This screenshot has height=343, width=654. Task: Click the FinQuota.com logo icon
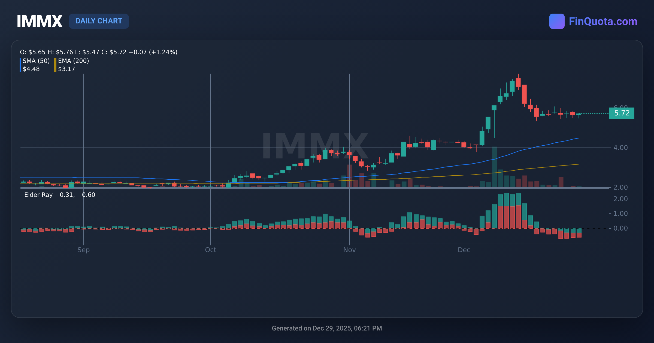pyautogui.click(x=557, y=21)
